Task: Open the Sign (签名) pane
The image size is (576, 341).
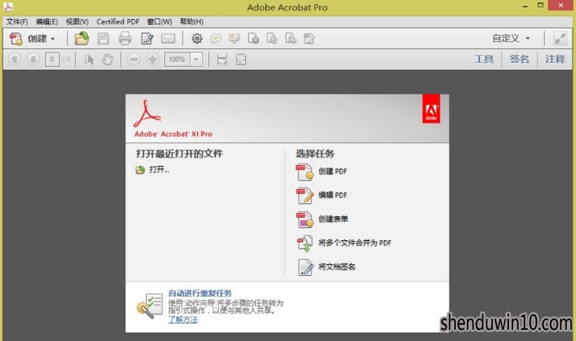Action: click(519, 60)
